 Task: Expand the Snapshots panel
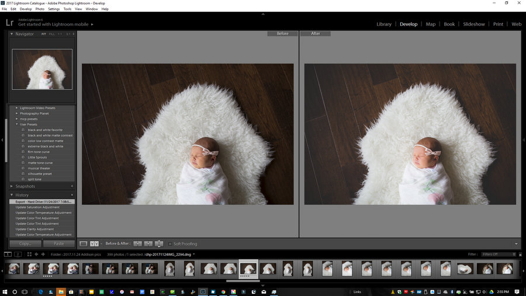(12, 186)
